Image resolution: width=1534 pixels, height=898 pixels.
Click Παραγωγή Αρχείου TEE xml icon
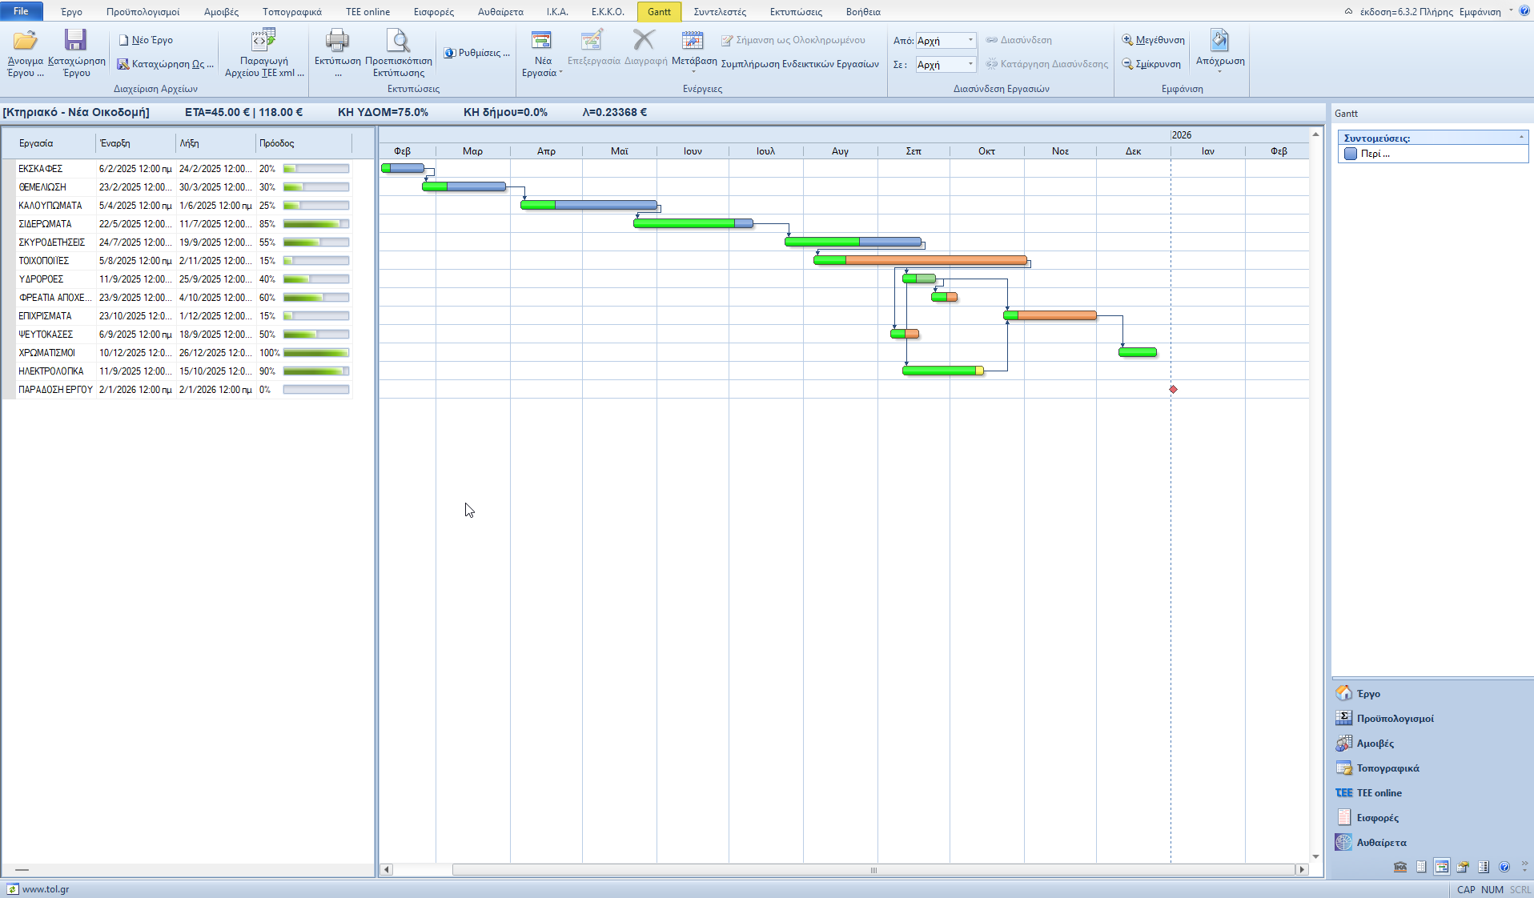[x=263, y=41]
